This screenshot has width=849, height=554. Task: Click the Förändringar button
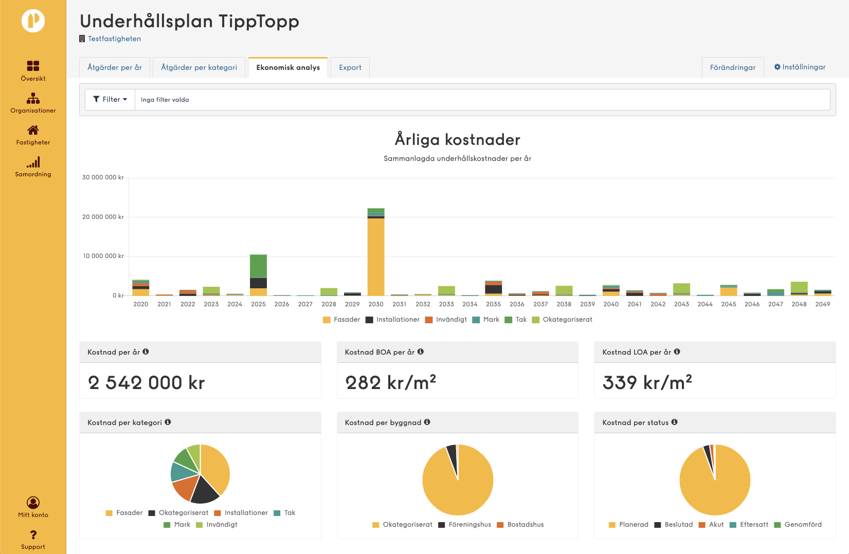[732, 68]
